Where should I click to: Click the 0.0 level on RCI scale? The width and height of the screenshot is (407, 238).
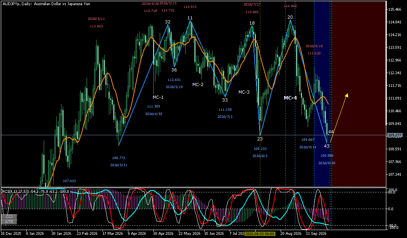click(391, 209)
